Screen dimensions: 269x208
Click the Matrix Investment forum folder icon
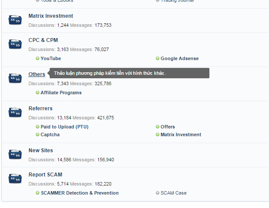click(15, 20)
